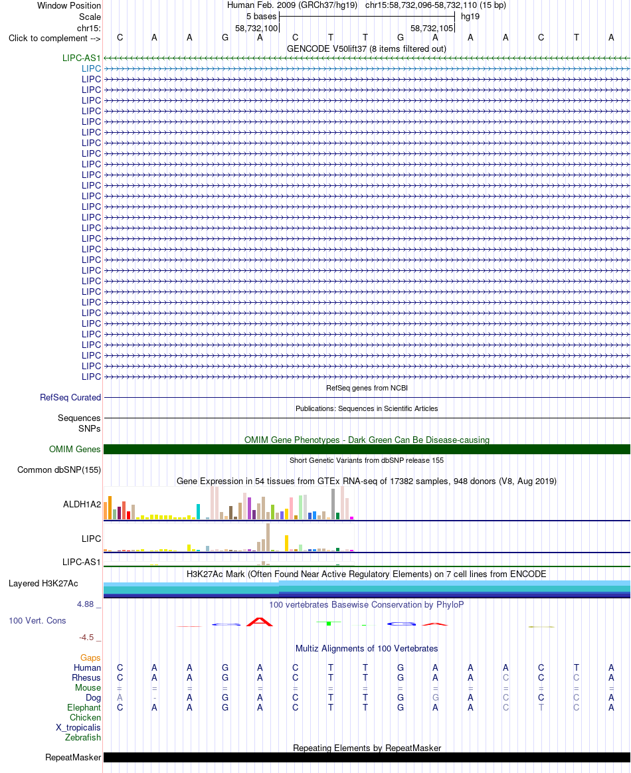Click the 'Click to complement -->' label
The image size is (631, 773).
[54, 39]
